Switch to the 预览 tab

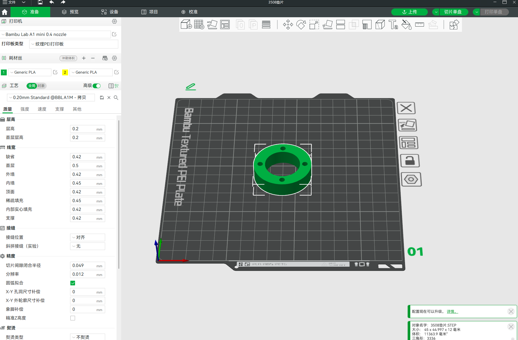tap(70, 12)
